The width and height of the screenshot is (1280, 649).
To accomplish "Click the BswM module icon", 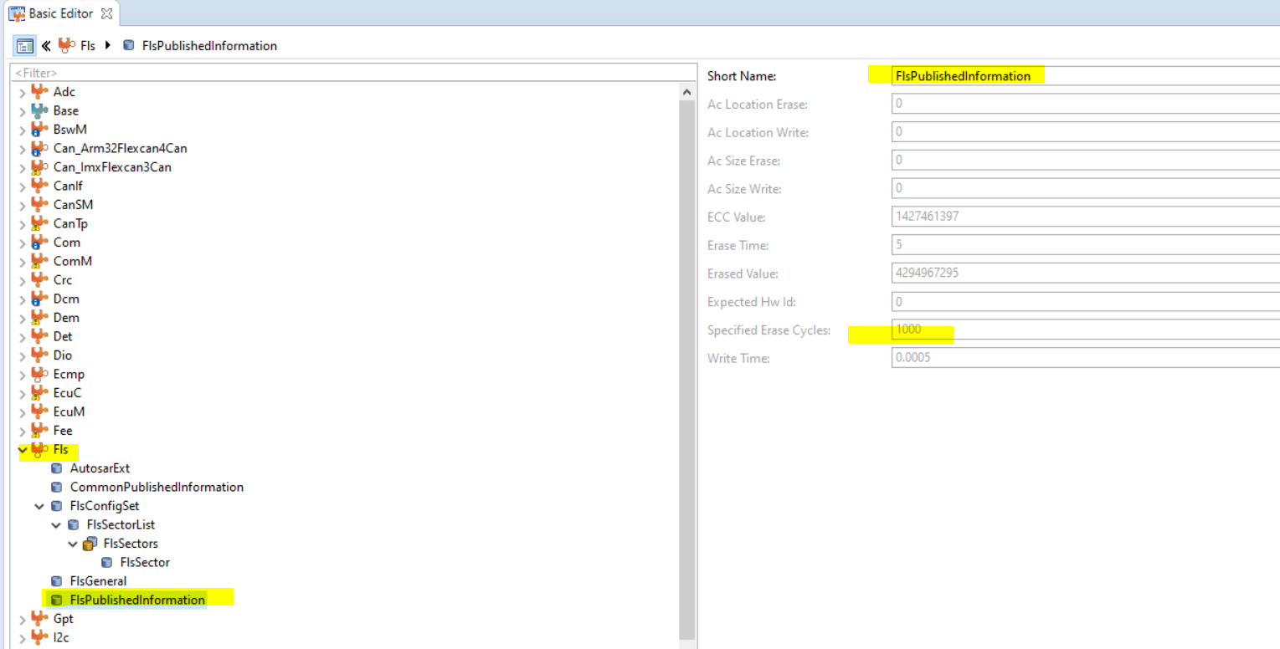I will click(x=39, y=129).
